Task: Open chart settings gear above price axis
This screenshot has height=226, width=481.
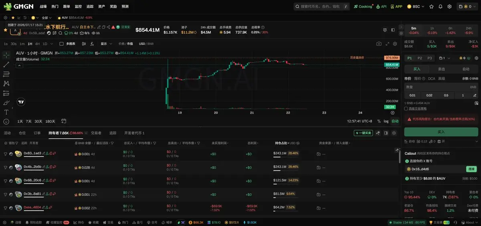Action: coord(395,44)
